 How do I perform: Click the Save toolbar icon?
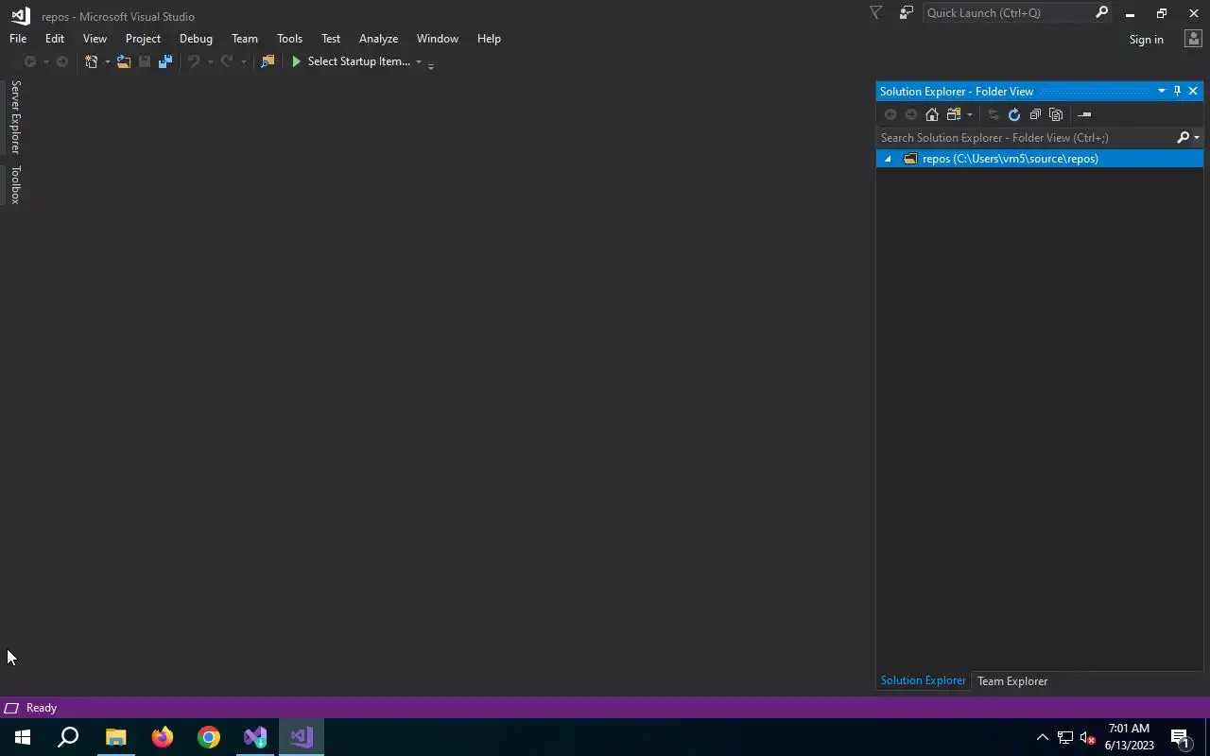(x=145, y=61)
